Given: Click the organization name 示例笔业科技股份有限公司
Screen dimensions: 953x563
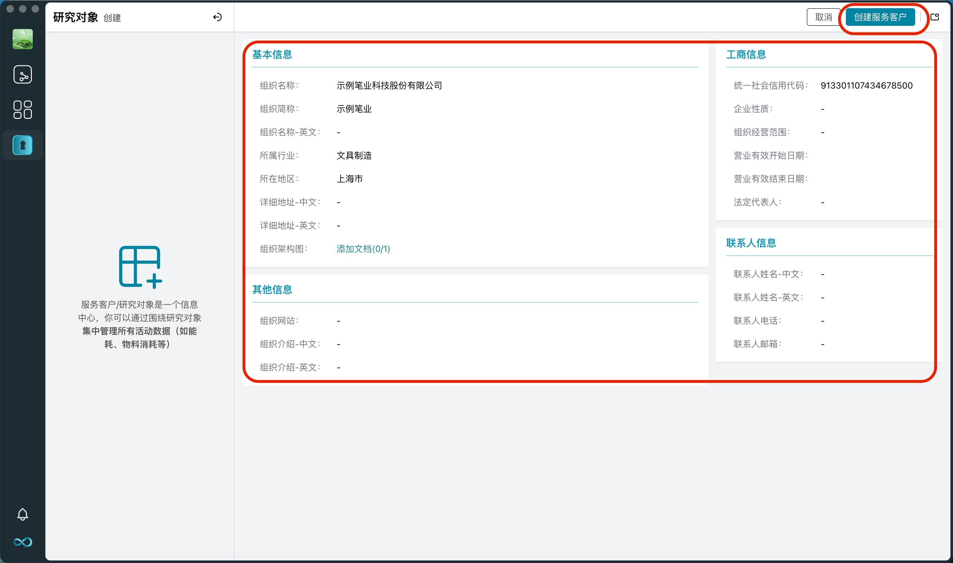Looking at the screenshot, I should [389, 85].
